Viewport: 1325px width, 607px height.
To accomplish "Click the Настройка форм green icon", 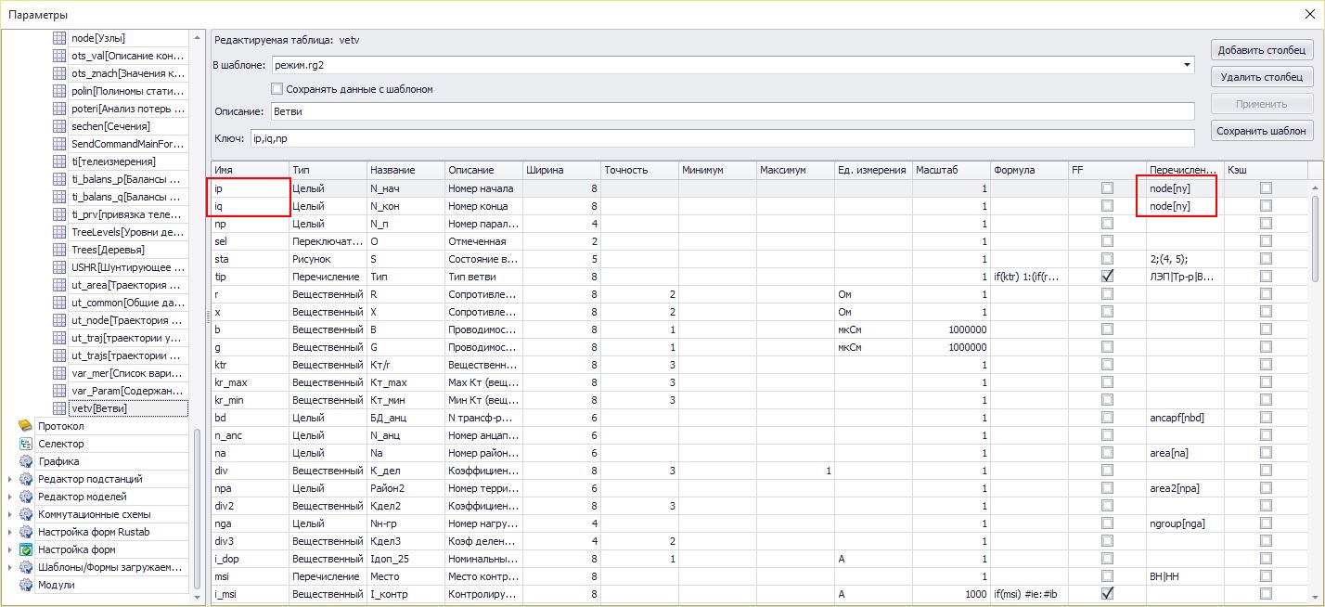I will (x=26, y=549).
